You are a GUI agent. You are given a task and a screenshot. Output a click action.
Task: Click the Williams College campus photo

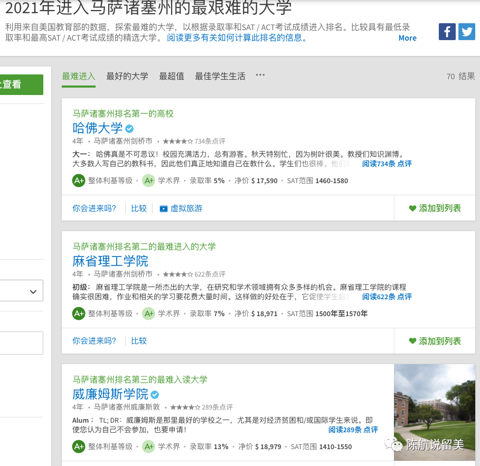pyautogui.click(x=435, y=412)
